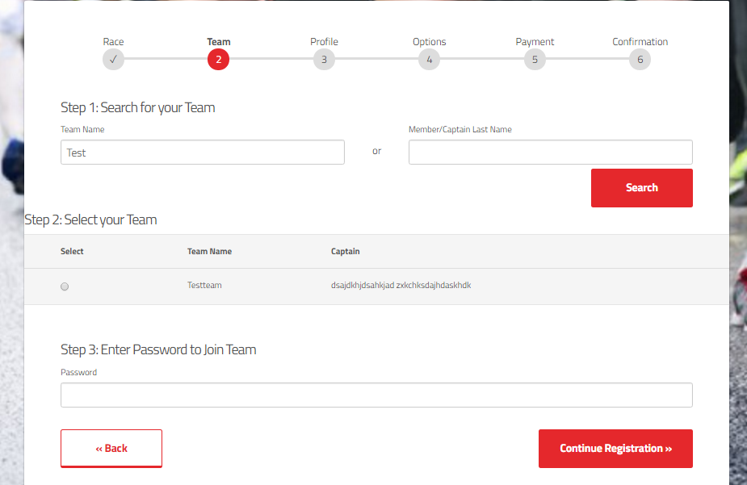Screen dimensions: 747x485
Task: Click the Member/Captain Last Name field
Action: click(x=550, y=153)
